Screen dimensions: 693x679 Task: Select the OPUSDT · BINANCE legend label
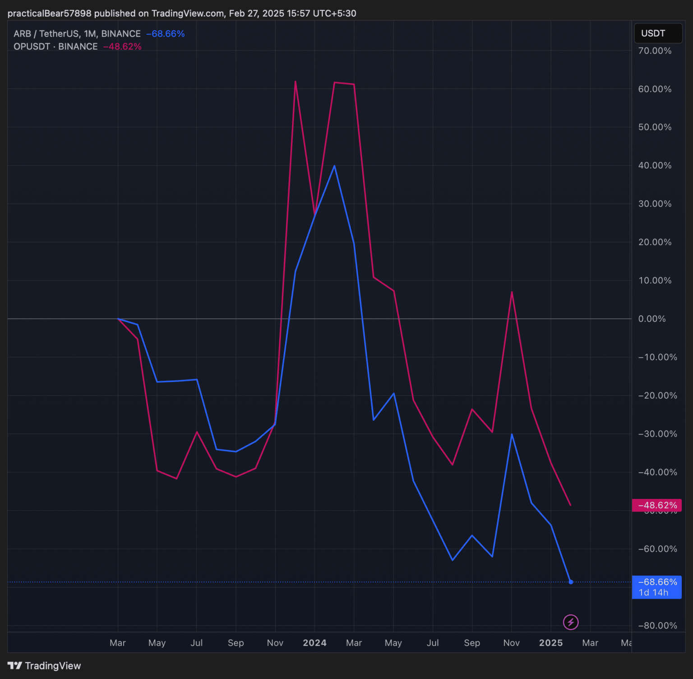[x=55, y=47]
